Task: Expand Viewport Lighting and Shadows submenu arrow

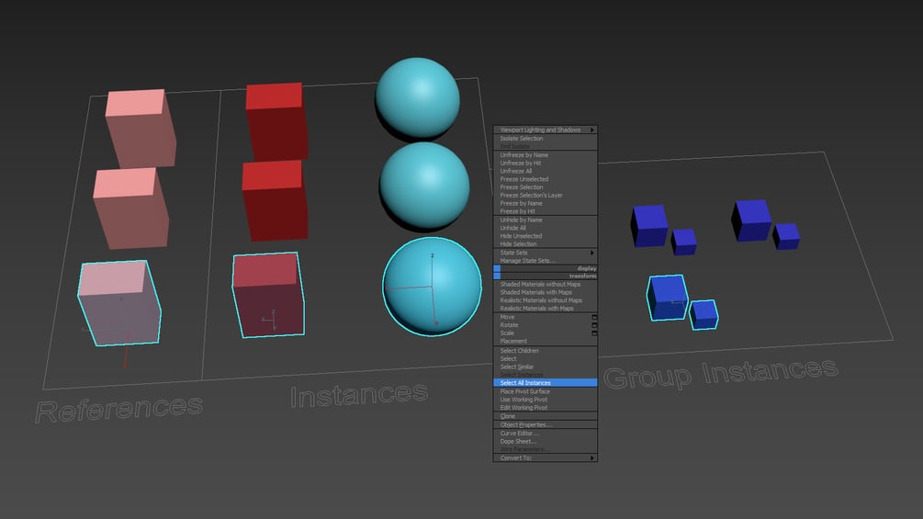Action: 592,130
